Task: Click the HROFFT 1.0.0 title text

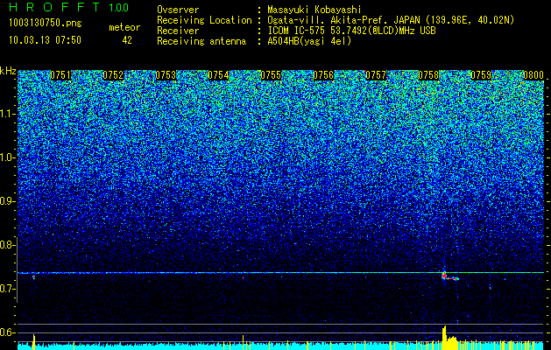Action: (x=69, y=7)
